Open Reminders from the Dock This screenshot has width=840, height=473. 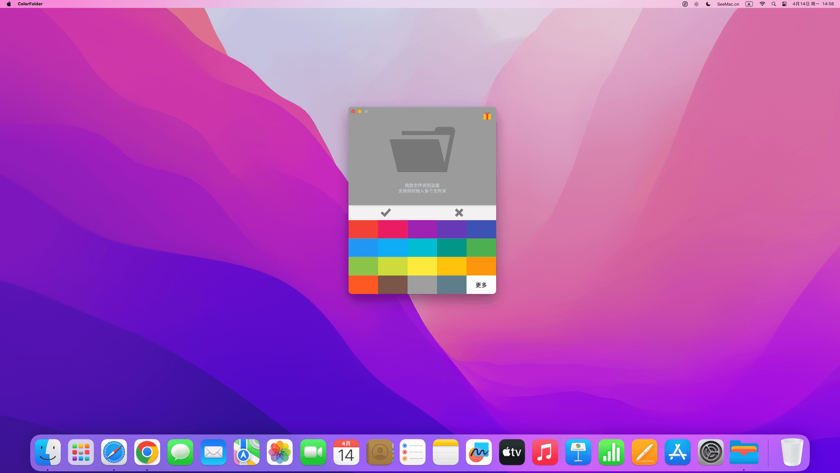(x=413, y=452)
